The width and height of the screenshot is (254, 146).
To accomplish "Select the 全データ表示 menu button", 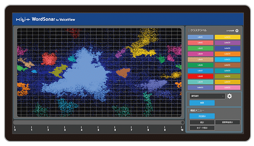I will 202,128.
